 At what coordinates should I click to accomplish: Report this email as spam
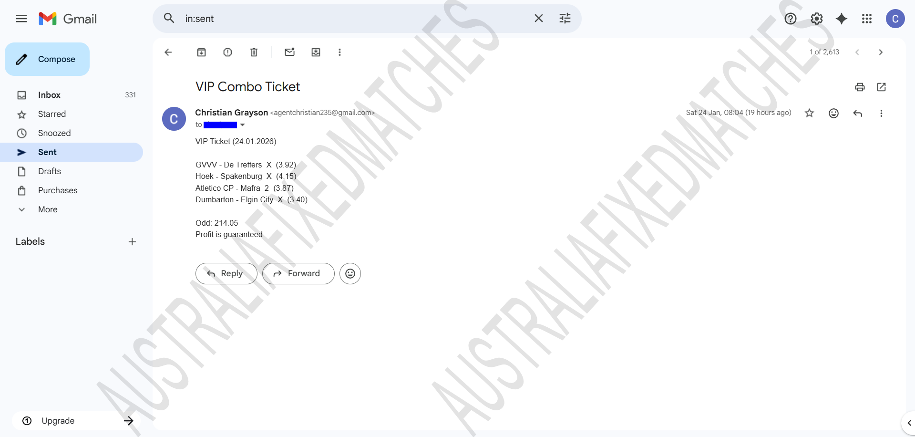pos(228,52)
